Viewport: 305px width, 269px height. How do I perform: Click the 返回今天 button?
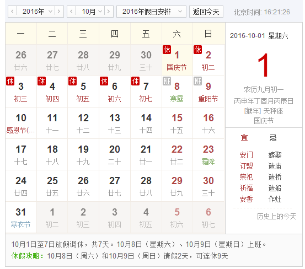click(x=206, y=12)
